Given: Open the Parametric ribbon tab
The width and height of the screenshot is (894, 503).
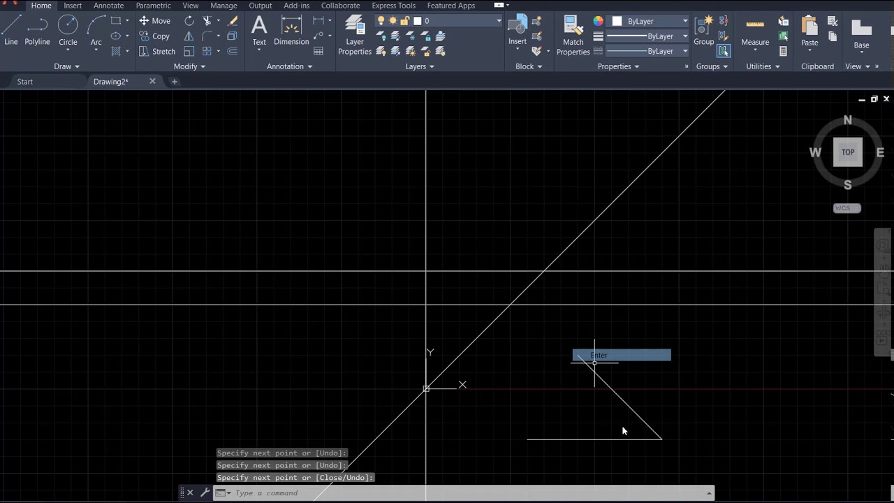Looking at the screenshot, I should (153, 6).
